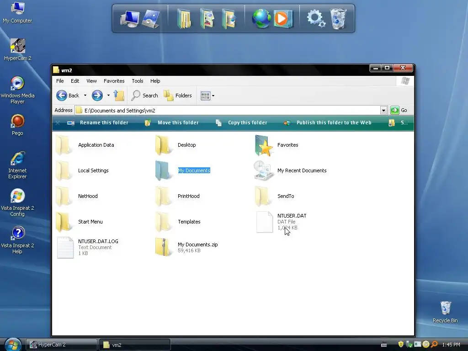468x351 pixels.
Task: Select the My Documents.zip archive
Action: [186, 247]
